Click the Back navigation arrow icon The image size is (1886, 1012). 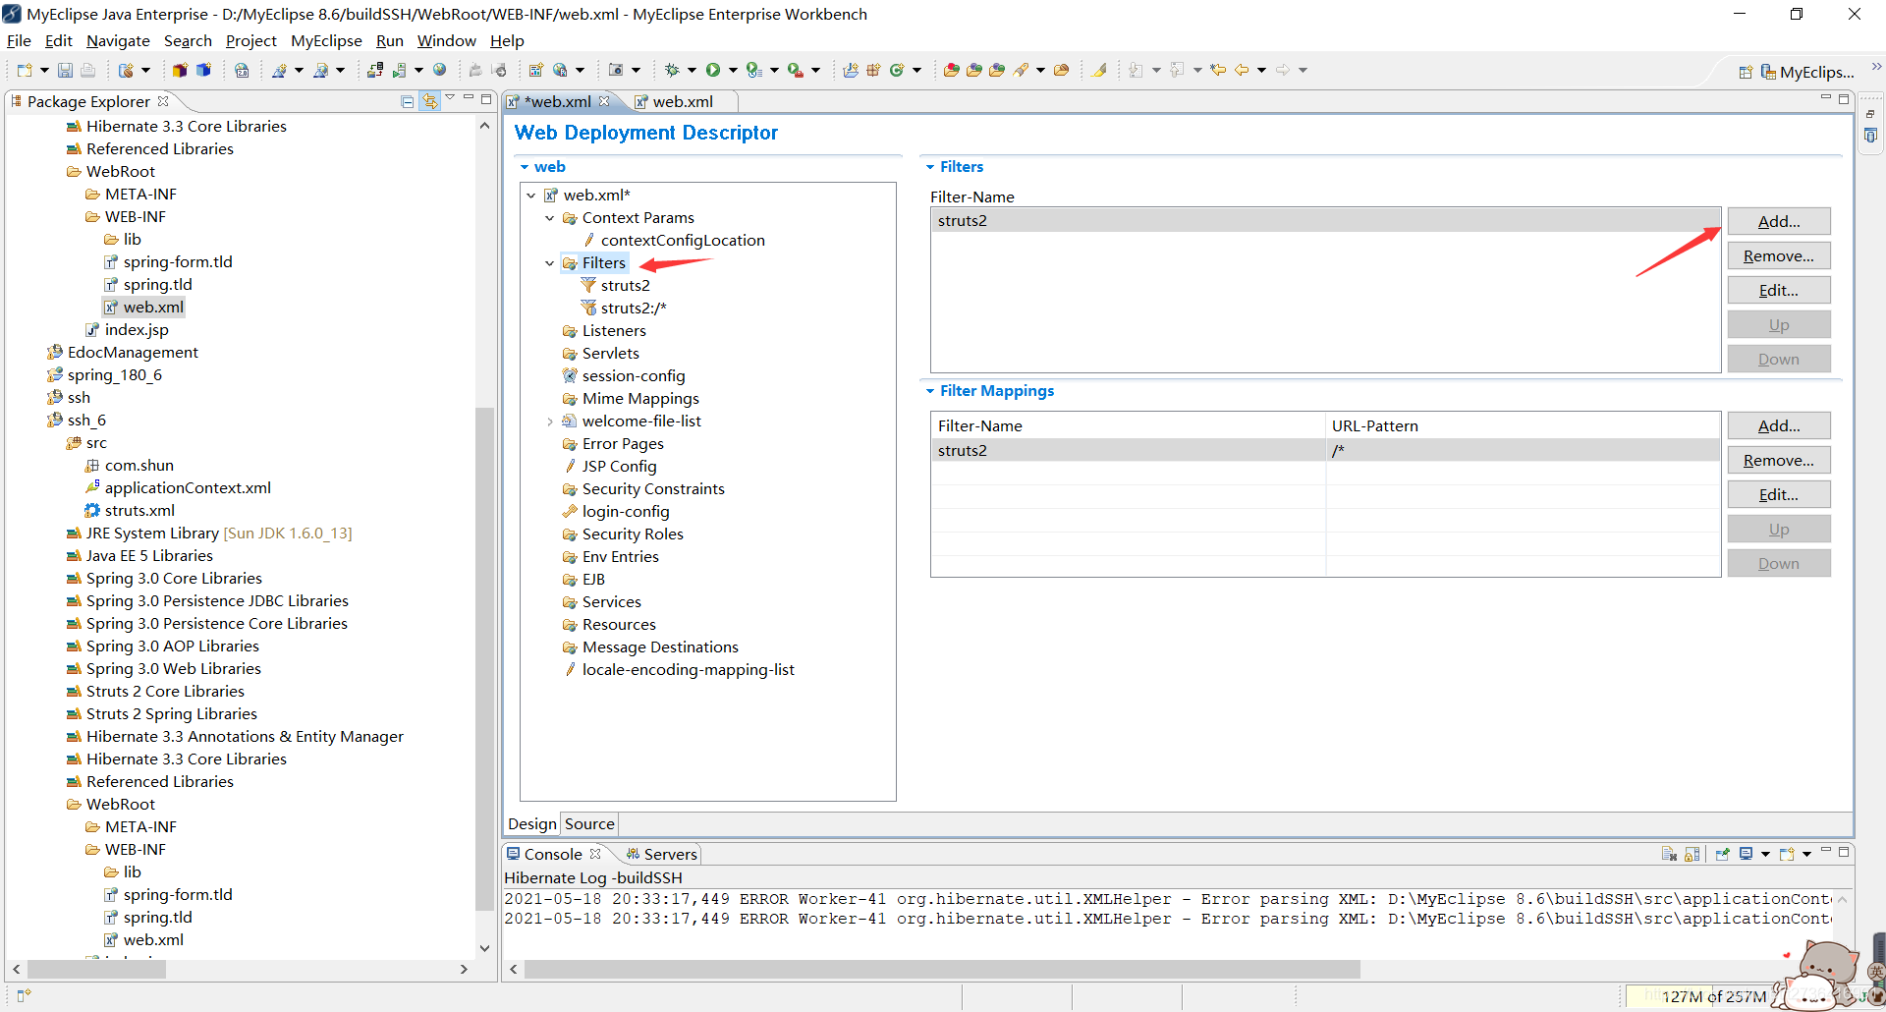coord(1242,70)
